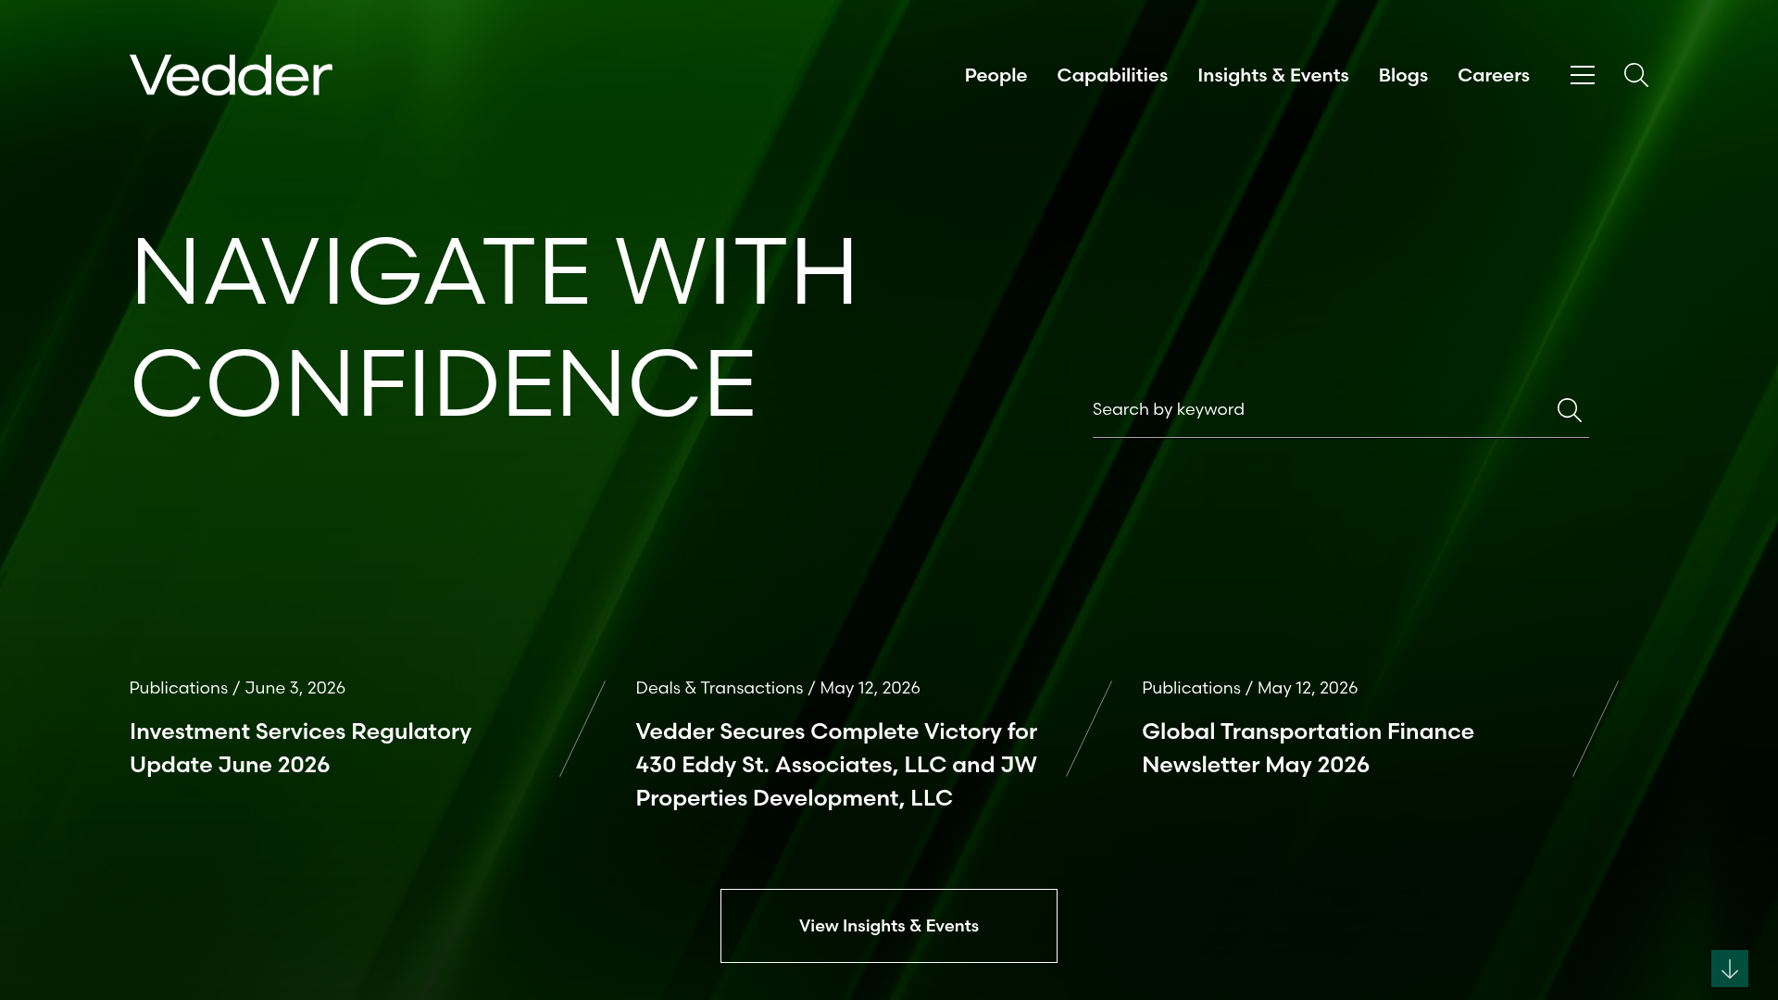Open the Capabilities menu item
This screenshot has width=1778, height=1000.
1112,75
